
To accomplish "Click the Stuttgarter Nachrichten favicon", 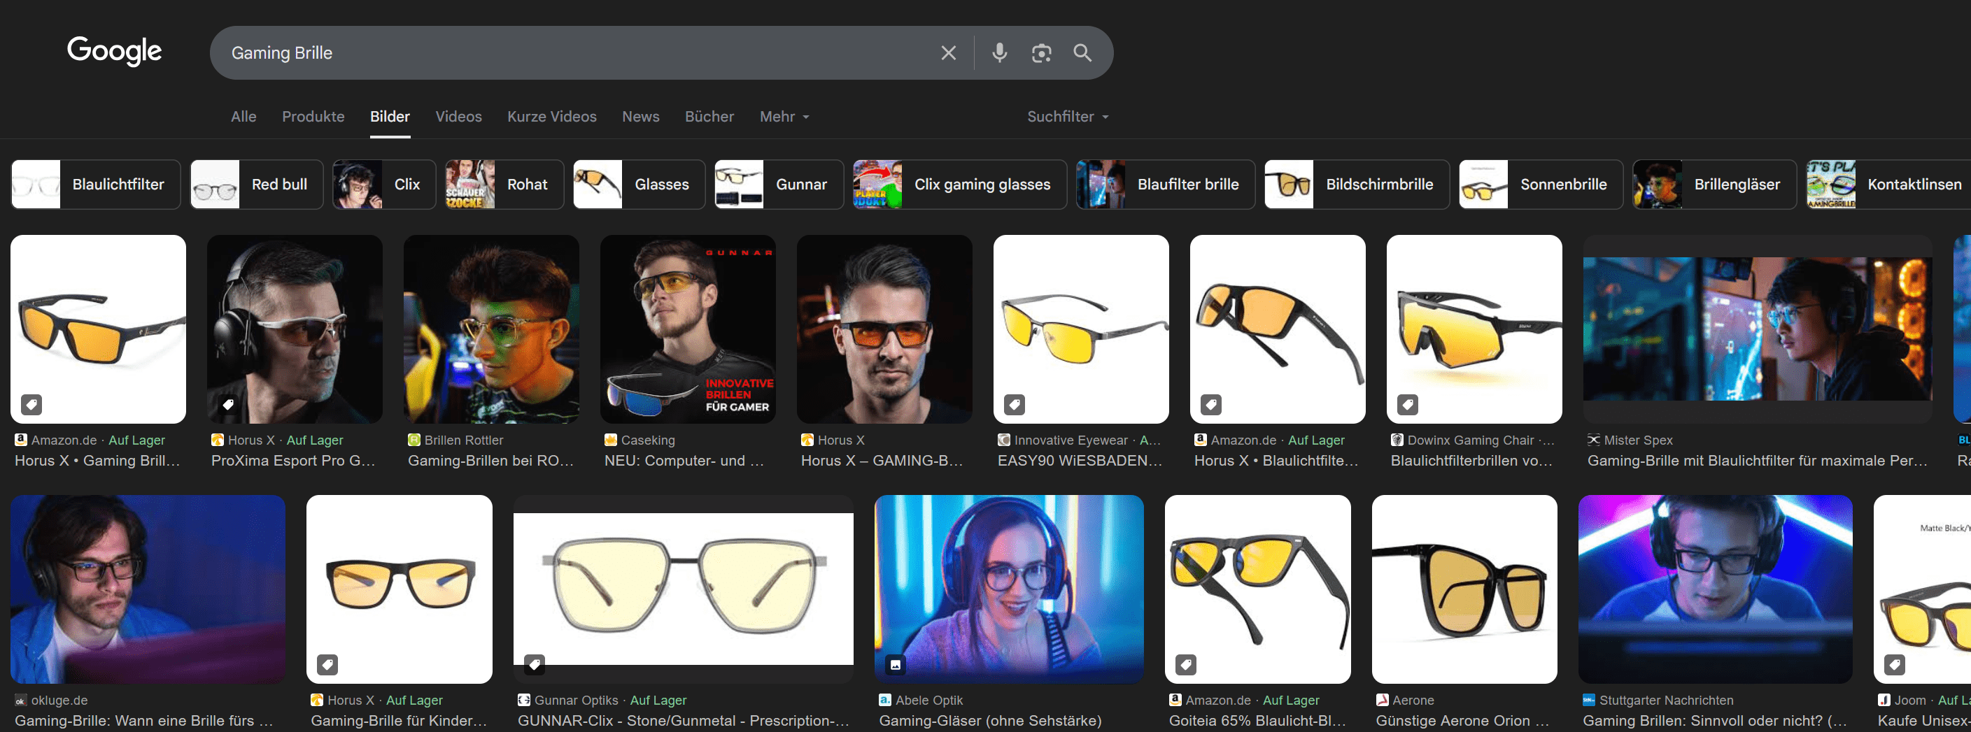I will tap(1589, 700).
